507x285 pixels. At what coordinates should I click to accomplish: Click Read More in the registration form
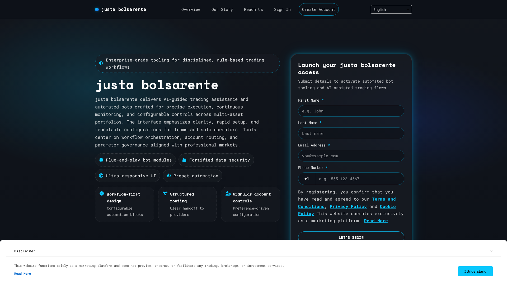coord(376,221)
